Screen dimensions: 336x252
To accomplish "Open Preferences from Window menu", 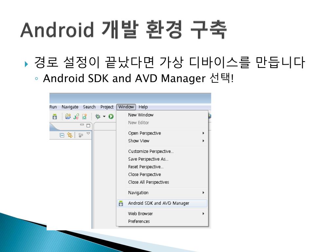I will click(162, 221).
